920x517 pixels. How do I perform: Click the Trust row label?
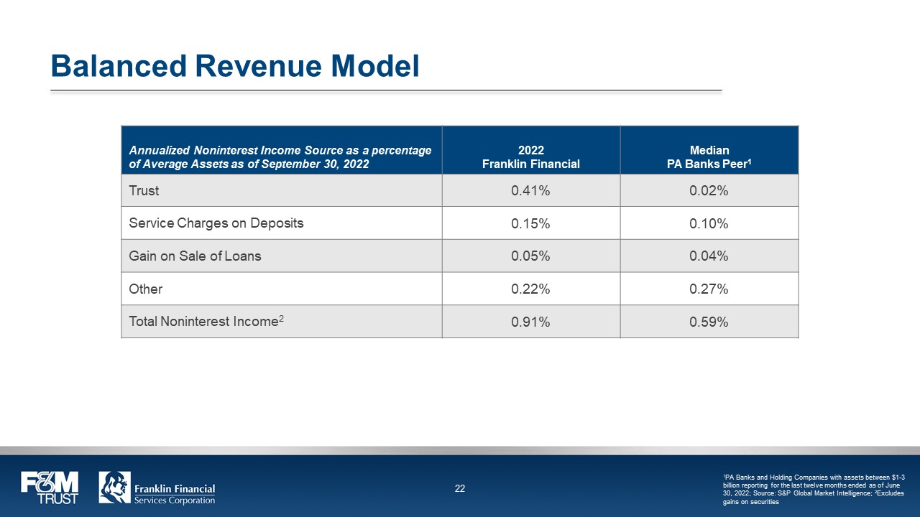pyautogui.click(x=144, y=191)
